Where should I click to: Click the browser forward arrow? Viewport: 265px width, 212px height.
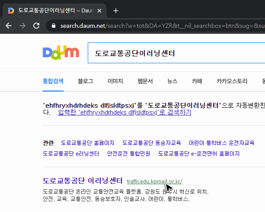click(x=23, y=26)
